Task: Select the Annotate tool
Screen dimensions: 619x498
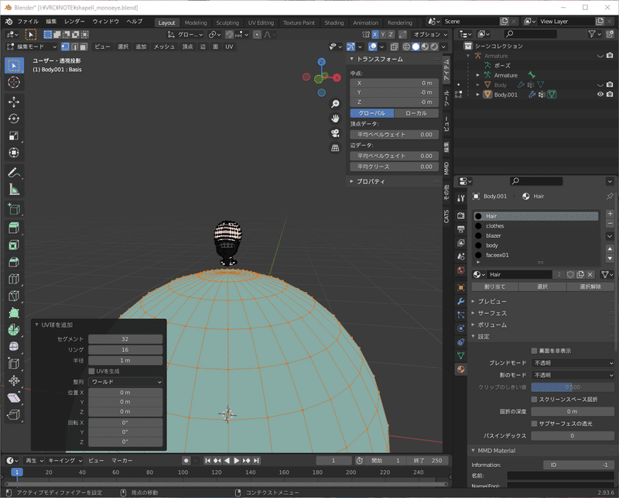Action: [x=14, y=173]
